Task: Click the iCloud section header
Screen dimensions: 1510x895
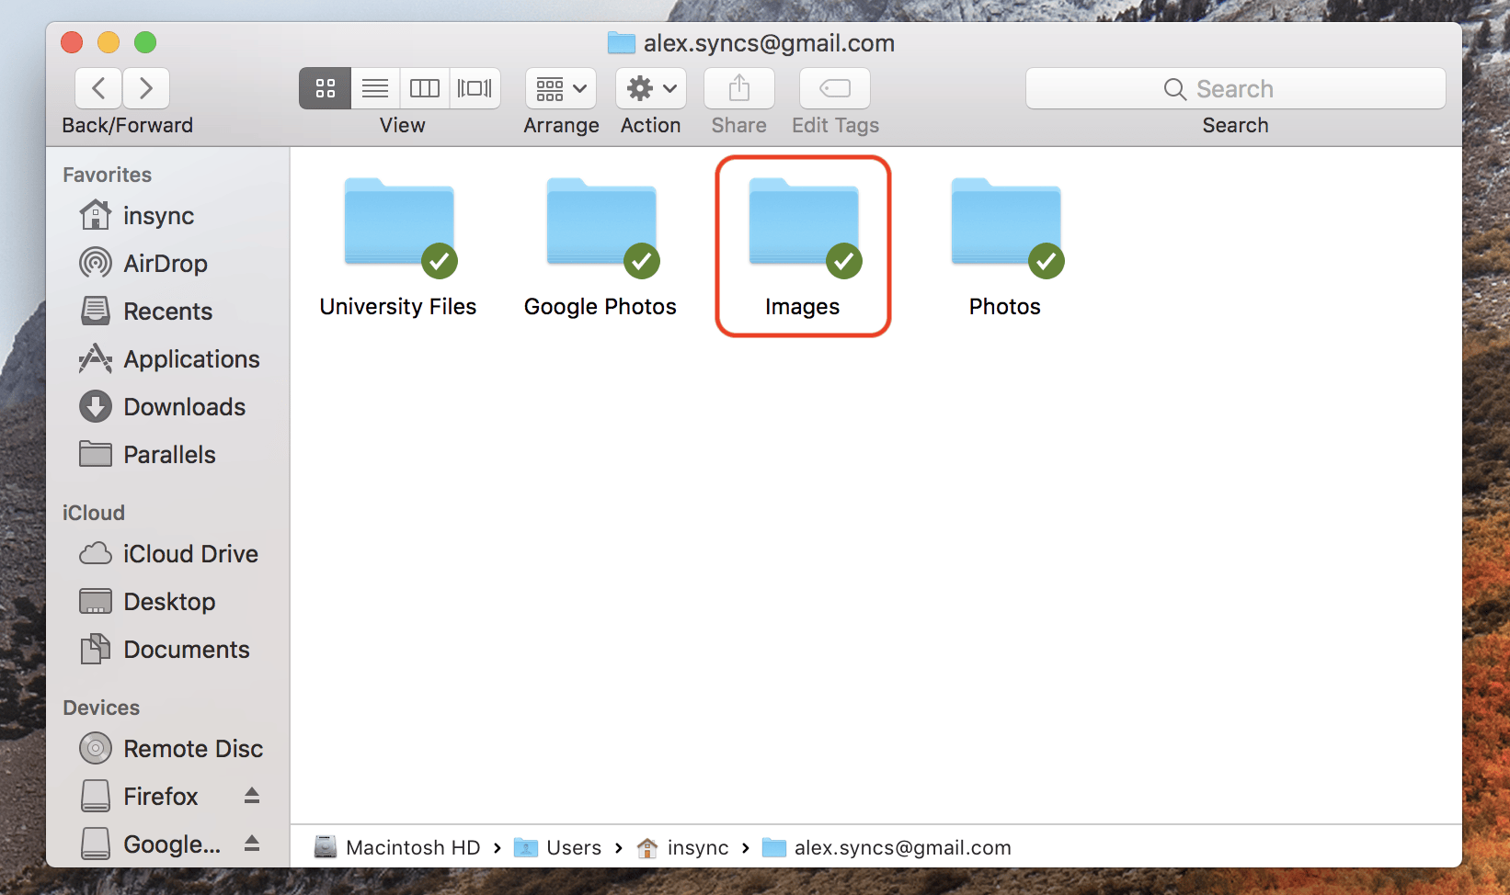Action: 93,513
